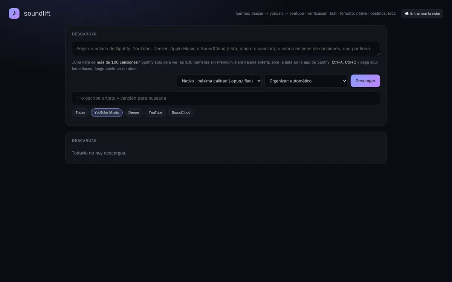452x282 pixels.
Task: Focus the paste link textarea
Action: (x=226, y=49)
